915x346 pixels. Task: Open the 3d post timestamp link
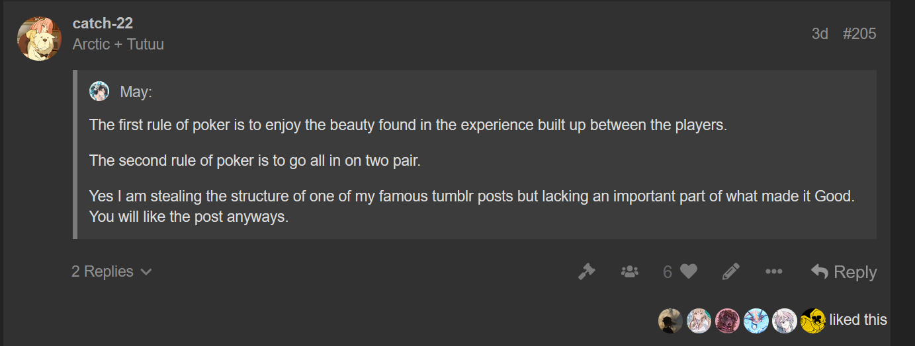coord(820,34)
